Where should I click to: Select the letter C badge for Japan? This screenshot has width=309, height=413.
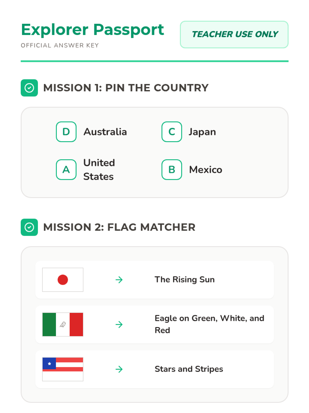click(x=172, y=132)
